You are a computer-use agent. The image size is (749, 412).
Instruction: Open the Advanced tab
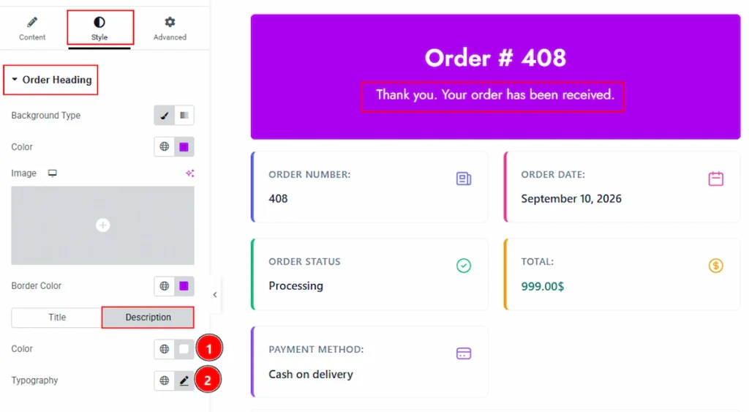coord(170,29)
